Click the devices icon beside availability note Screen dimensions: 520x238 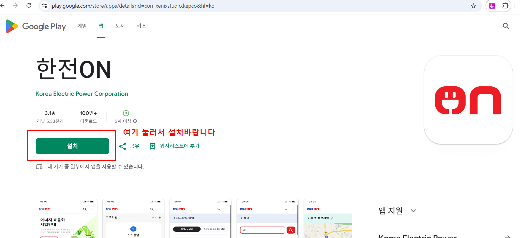click(39, 167)
